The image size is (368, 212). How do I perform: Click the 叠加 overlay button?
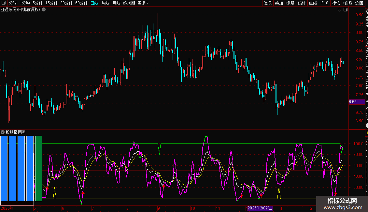pyautogui.click(x=279, y=3)
